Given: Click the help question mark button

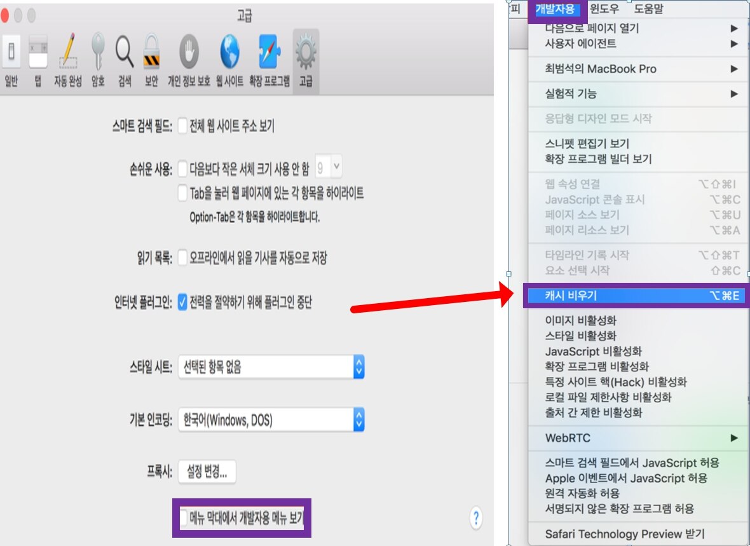Looking at the screenshot, I should point(476,517).
